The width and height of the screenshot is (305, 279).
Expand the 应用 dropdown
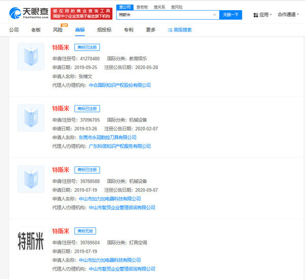pyautogui.click(x=264, y=15)
